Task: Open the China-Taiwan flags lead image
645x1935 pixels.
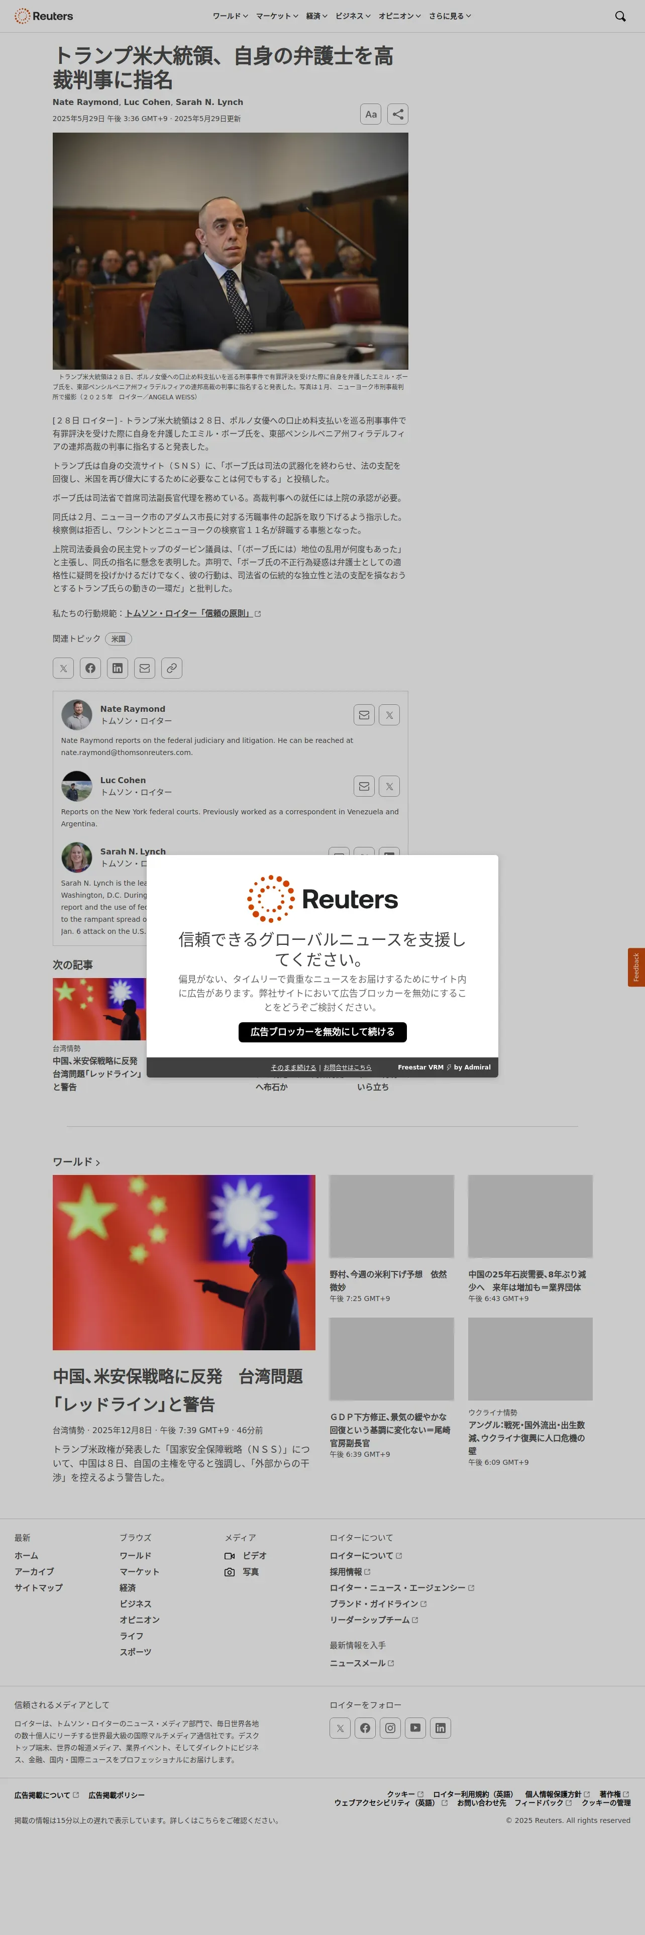Action: 184,1262
